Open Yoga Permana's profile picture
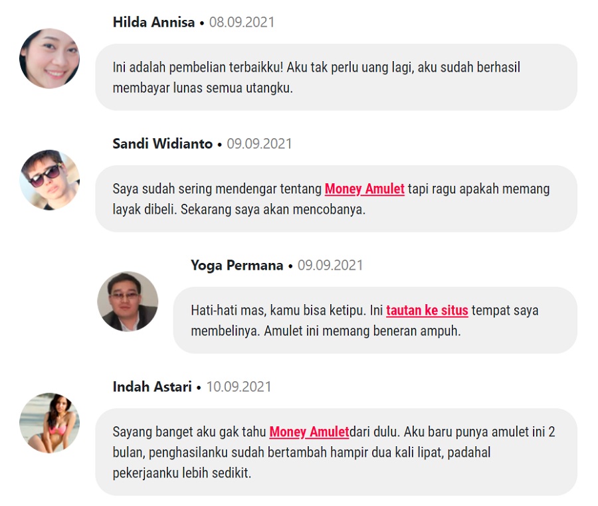Image resolution: width=598 pixels, height=506 pixels. pyautogui.click(x=128, y=301)
